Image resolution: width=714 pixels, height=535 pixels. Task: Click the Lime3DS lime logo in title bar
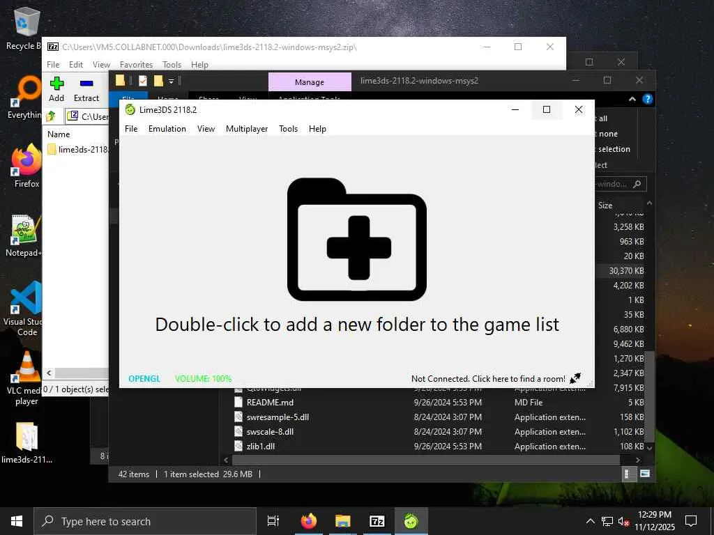click(x=130, y=109)
